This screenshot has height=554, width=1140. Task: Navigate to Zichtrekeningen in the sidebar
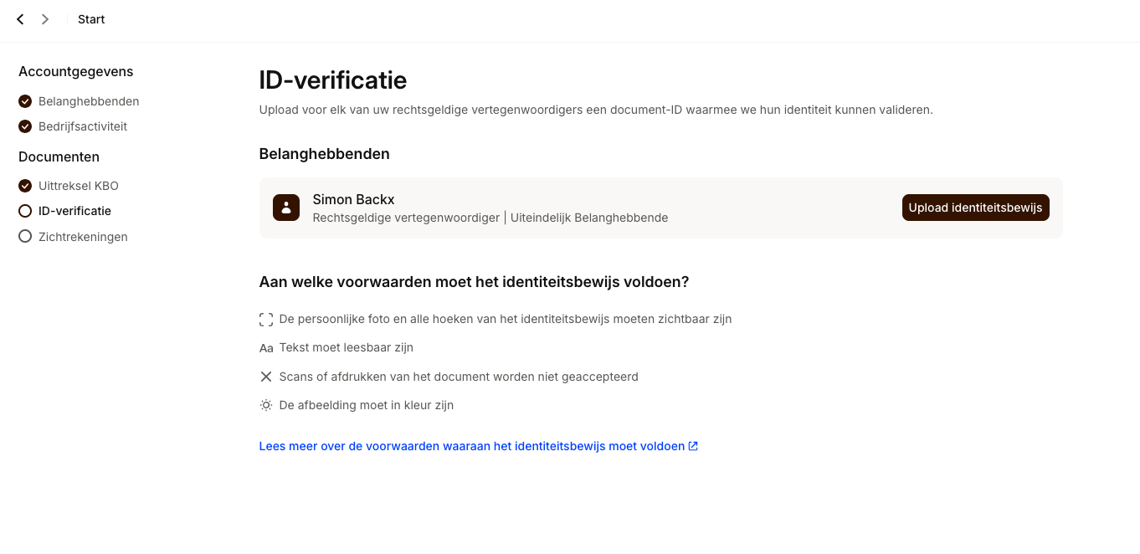point(83,237)
